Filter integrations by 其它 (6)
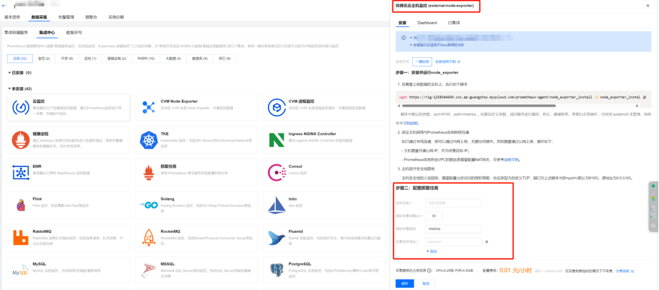Screen dimensions: 659x290 225,58
